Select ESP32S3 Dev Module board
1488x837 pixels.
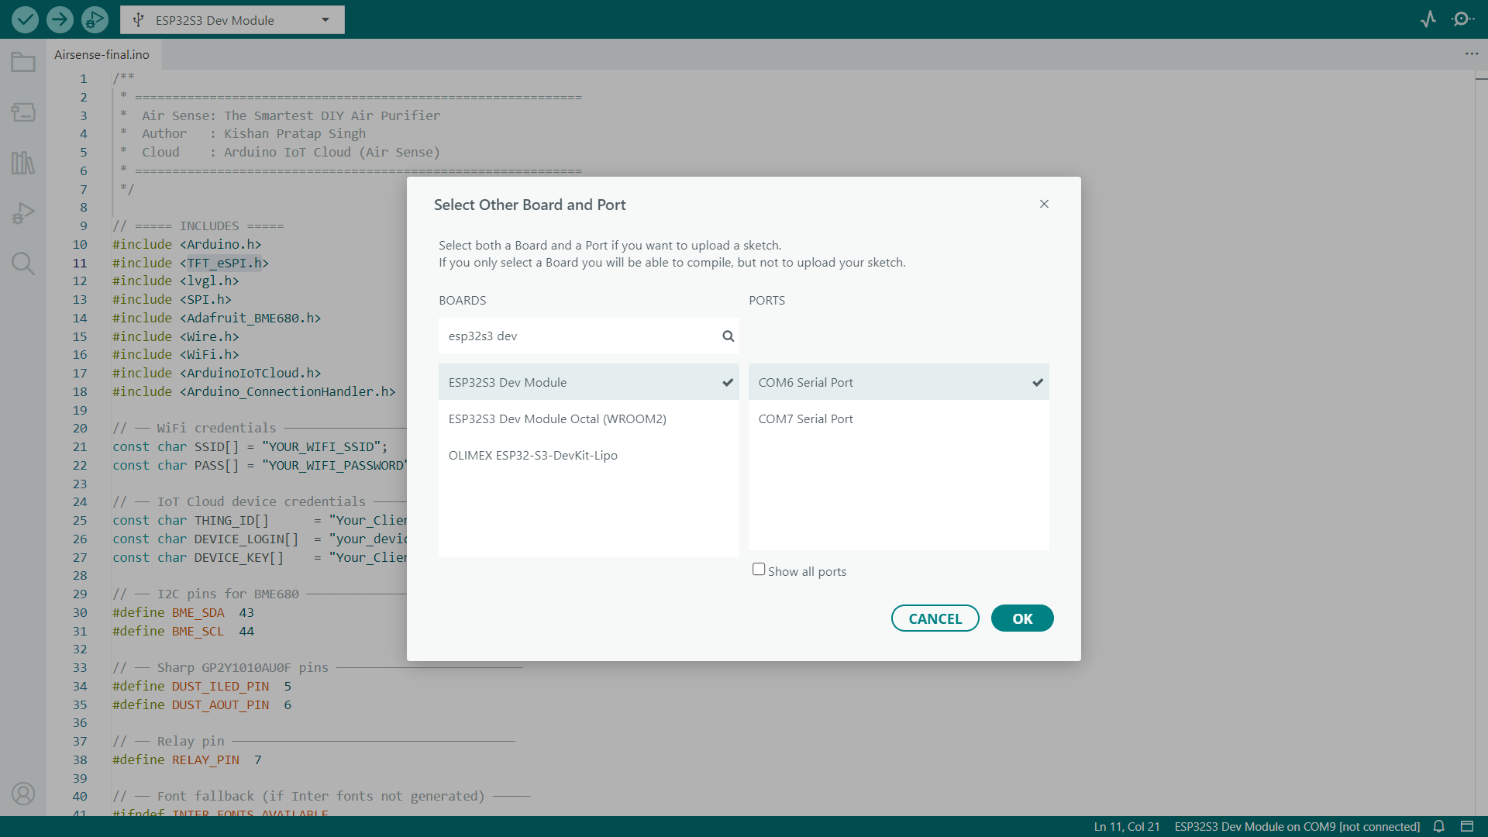(x=588, y=382)
